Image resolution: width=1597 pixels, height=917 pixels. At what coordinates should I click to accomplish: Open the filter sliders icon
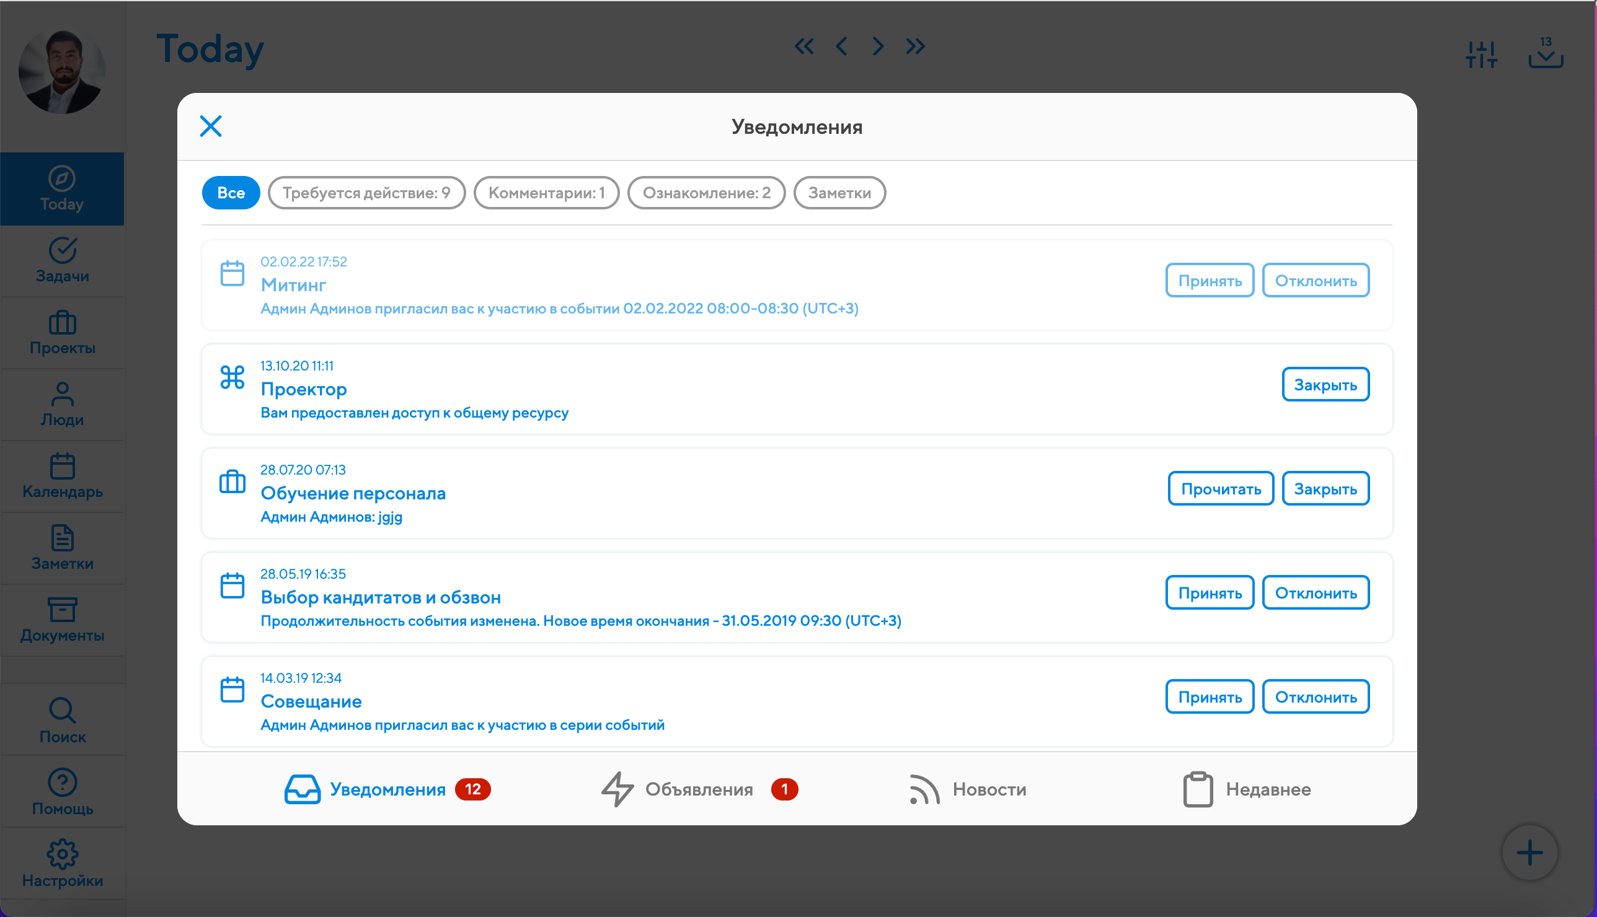[1481, 55]
